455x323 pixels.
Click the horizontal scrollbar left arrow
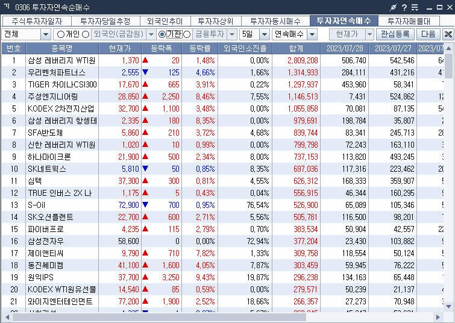(x=7, y=317)
